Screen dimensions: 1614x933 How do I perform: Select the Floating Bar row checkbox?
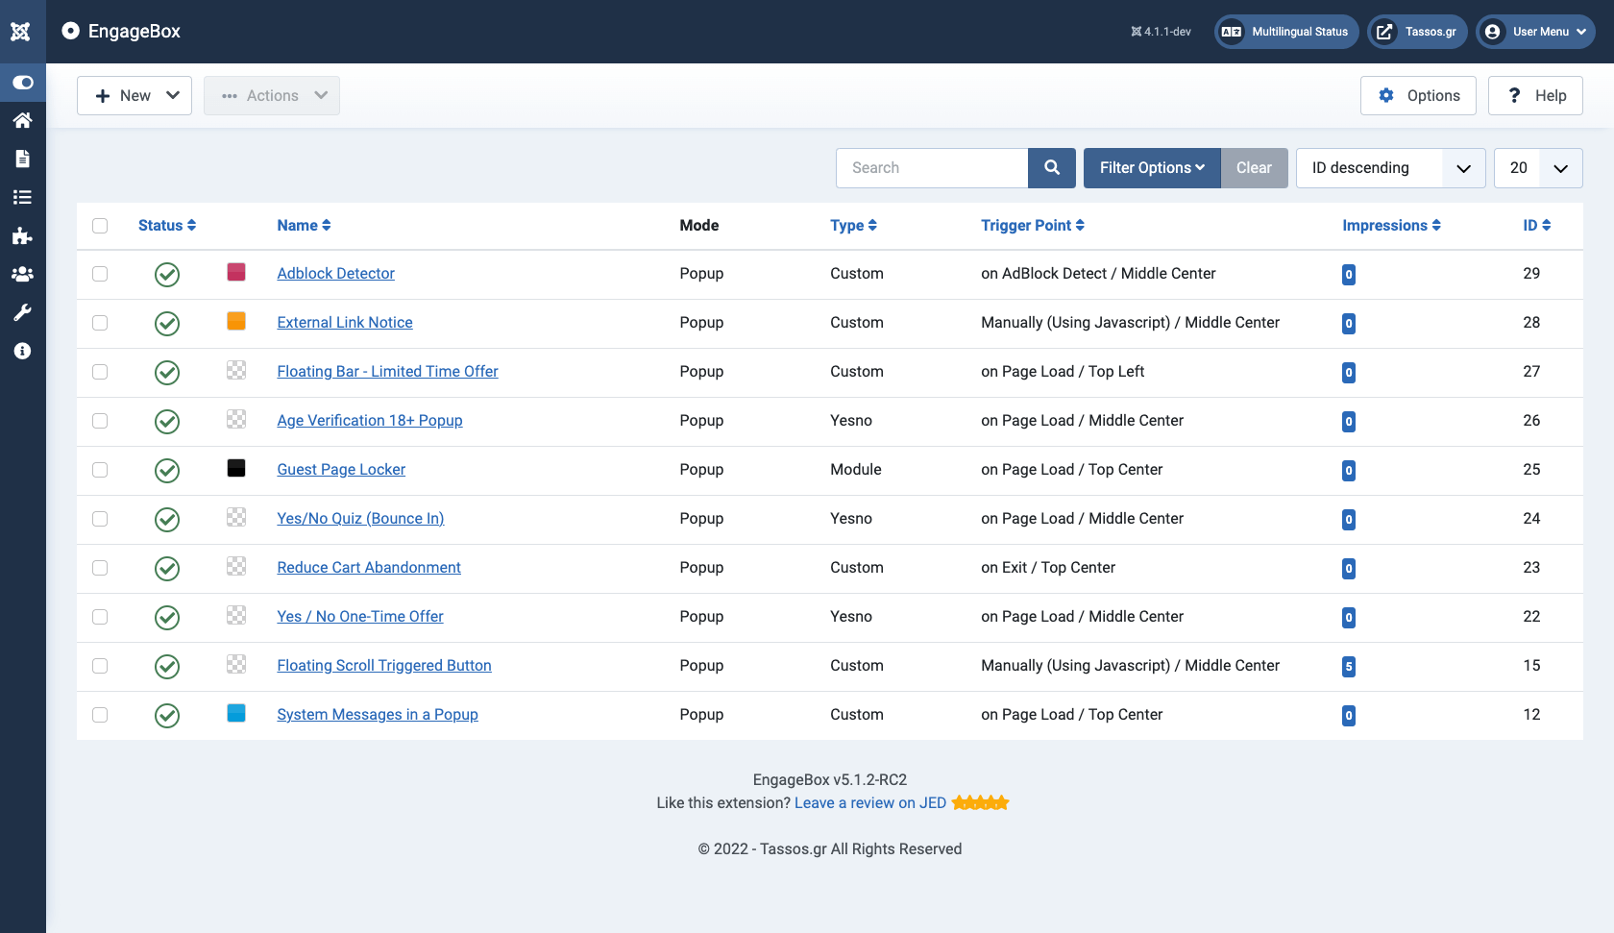[100, 372]
